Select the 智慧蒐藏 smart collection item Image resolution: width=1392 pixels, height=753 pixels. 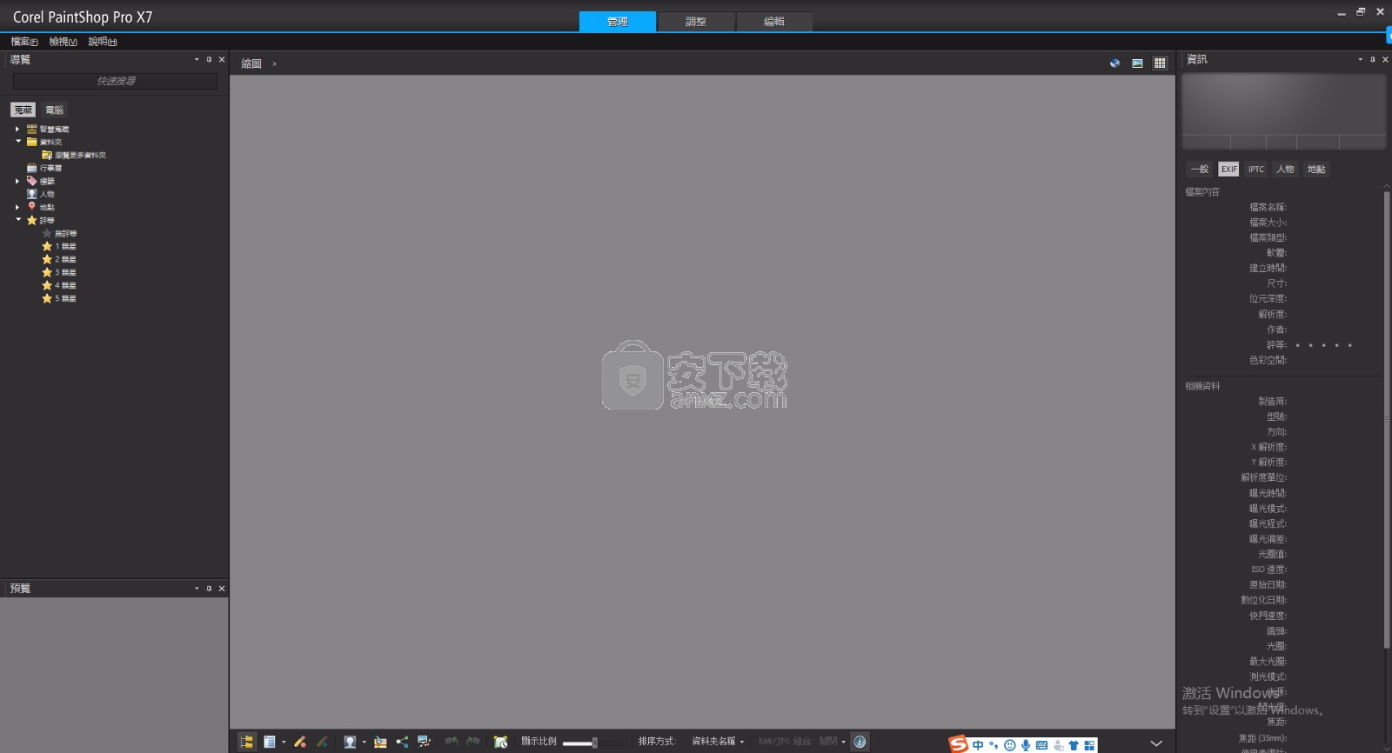tap(54, 130)
